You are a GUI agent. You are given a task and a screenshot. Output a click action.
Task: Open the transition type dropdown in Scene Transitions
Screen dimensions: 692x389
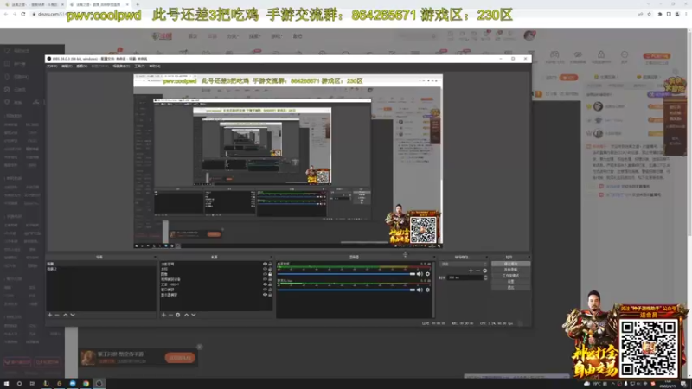tap(463, 265)
